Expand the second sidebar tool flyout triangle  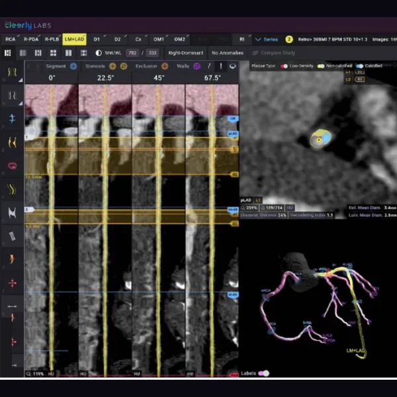click(21, 104)
